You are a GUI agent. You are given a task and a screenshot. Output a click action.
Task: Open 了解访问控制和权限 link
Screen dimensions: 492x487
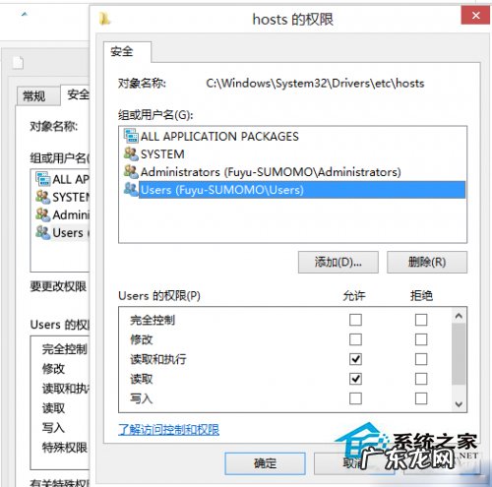(x=168, y=429)
